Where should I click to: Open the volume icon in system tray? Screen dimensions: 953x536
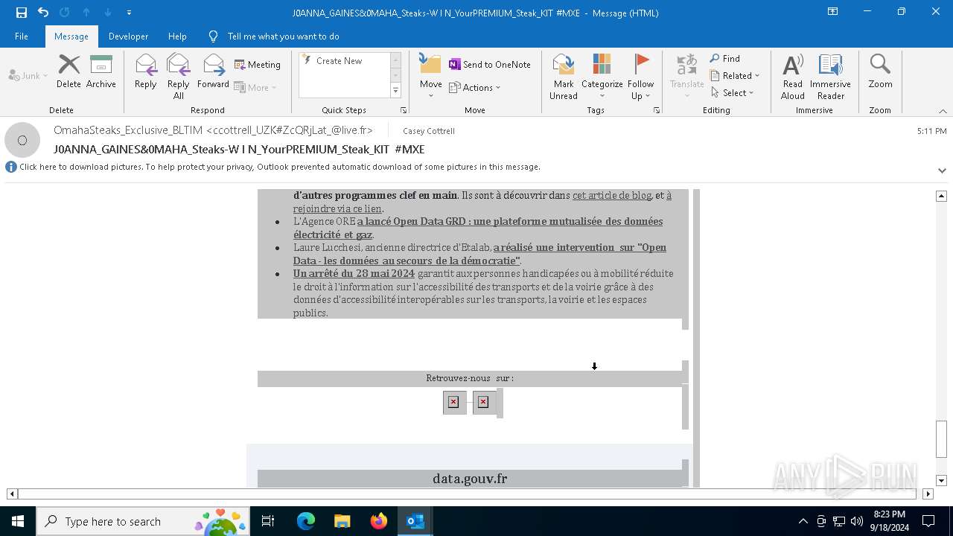857,521
